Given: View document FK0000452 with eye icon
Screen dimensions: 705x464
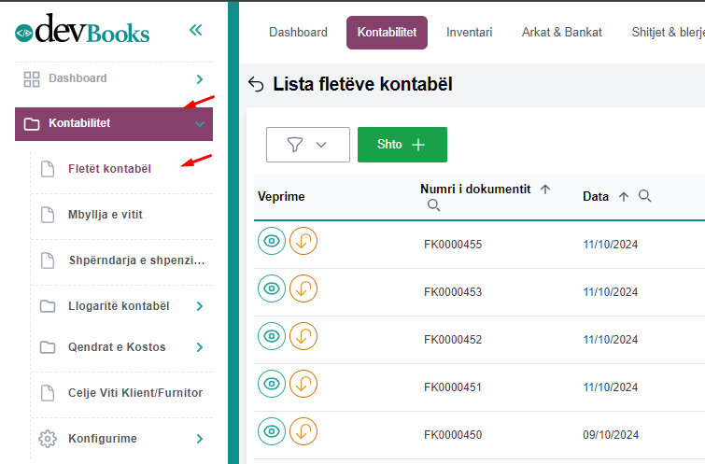Looking at the screenshot, I should (x=272, y=336).
